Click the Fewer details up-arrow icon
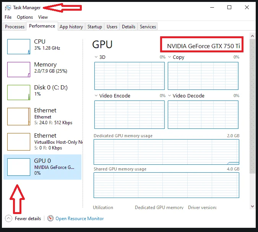This screenshot has height=232, width=258. click(8, 219)
